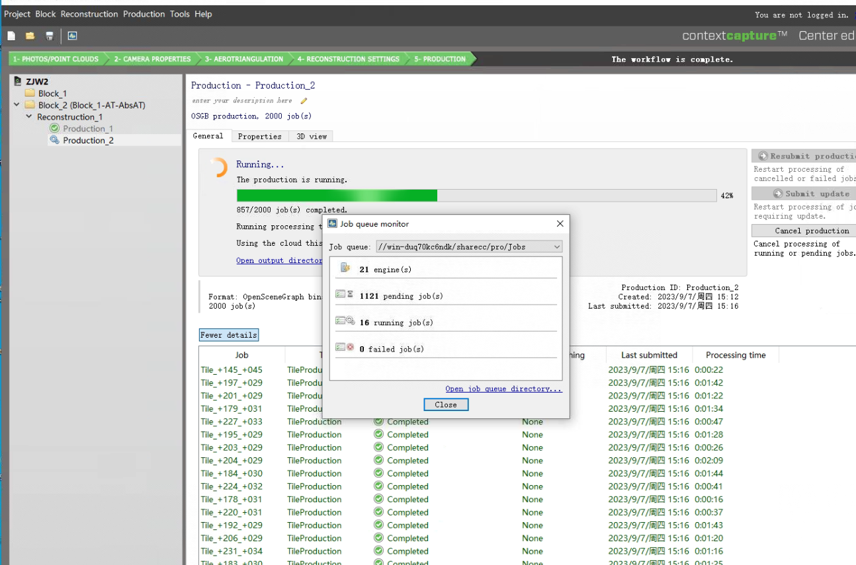Image resolution: width=856 pixels, height=565 pixels.
Task: Click the description field placeholder text
Action: coord(242,100)
